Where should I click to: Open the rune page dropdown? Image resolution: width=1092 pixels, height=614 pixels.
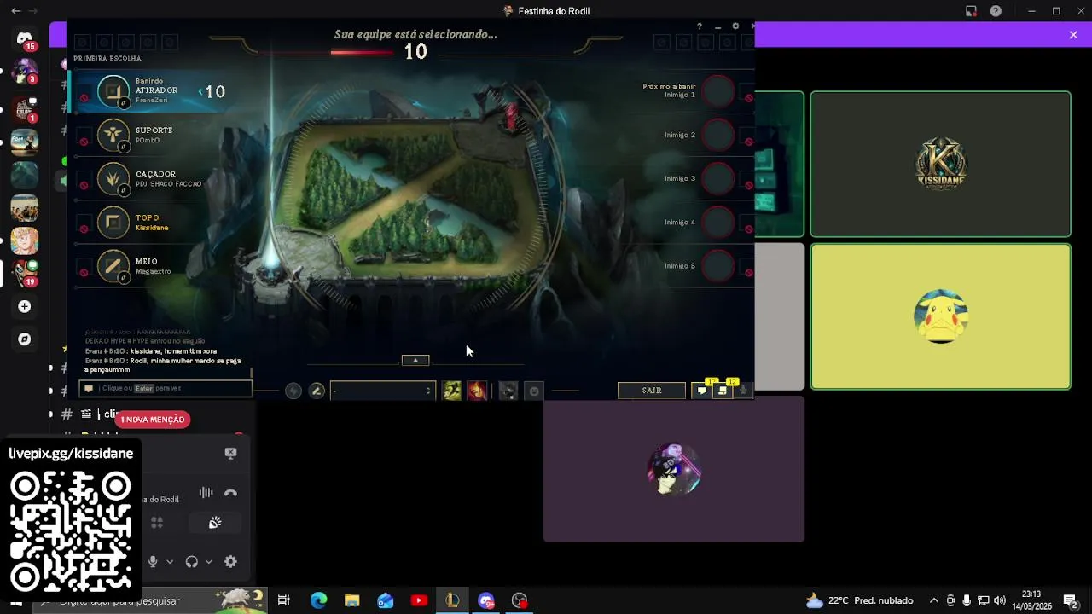[x=382, y=391]
